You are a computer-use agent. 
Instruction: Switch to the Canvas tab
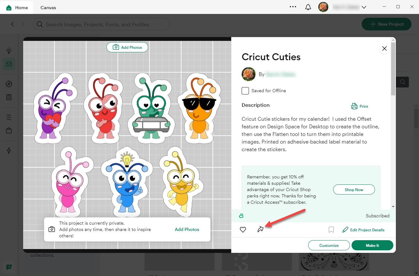[x=48, y=8]
